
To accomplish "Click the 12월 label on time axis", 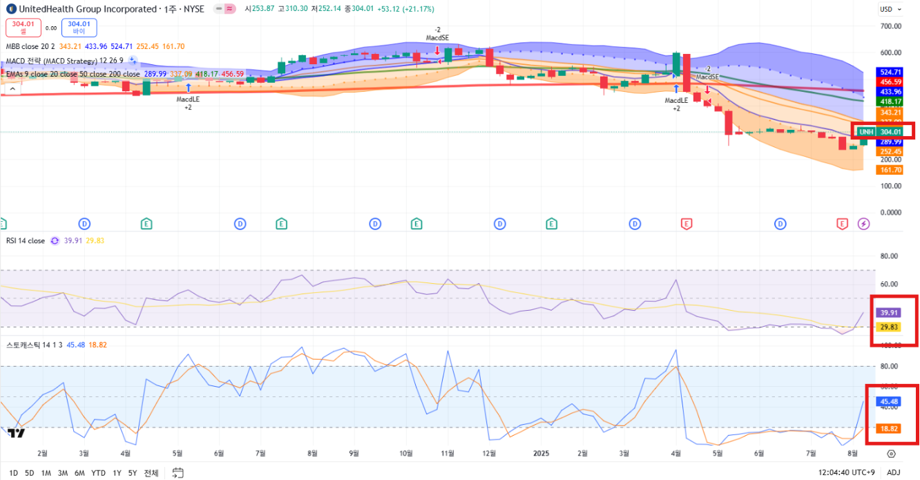I will [x=490, y=454].
